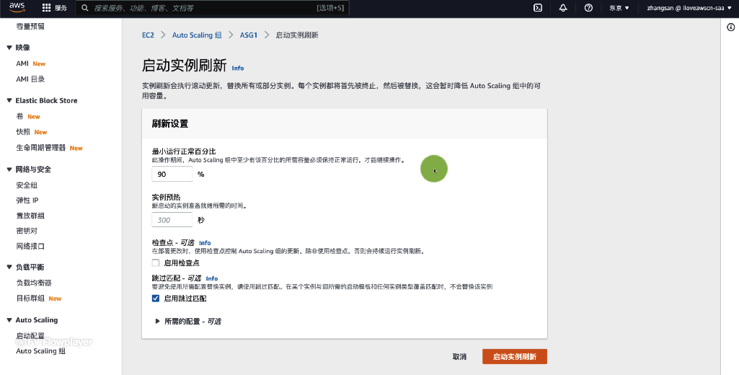Click the 启动实例刷新 orange button

[515, 356]
